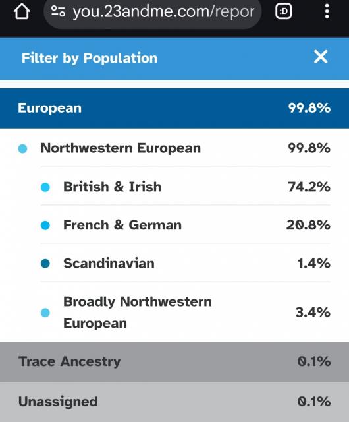The height and width of the screenshot is (422, 349).
Task: Click the dark Scandinavian color dot
Action: pyautogui.click(x=45, y=264)
